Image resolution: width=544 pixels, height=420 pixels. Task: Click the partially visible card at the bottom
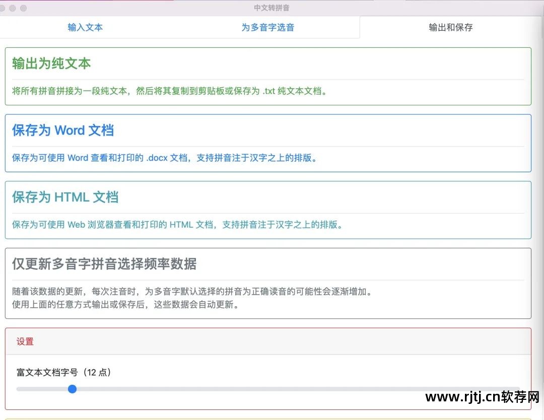coord(268,418)
